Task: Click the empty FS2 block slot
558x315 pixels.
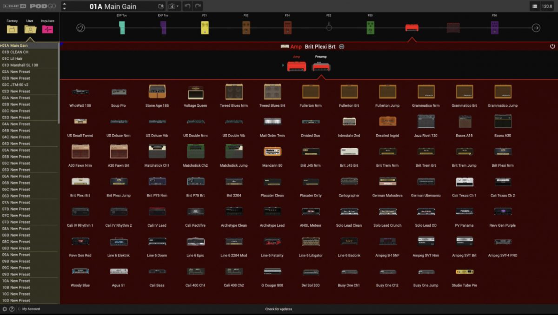Action: tap(329, 28)
